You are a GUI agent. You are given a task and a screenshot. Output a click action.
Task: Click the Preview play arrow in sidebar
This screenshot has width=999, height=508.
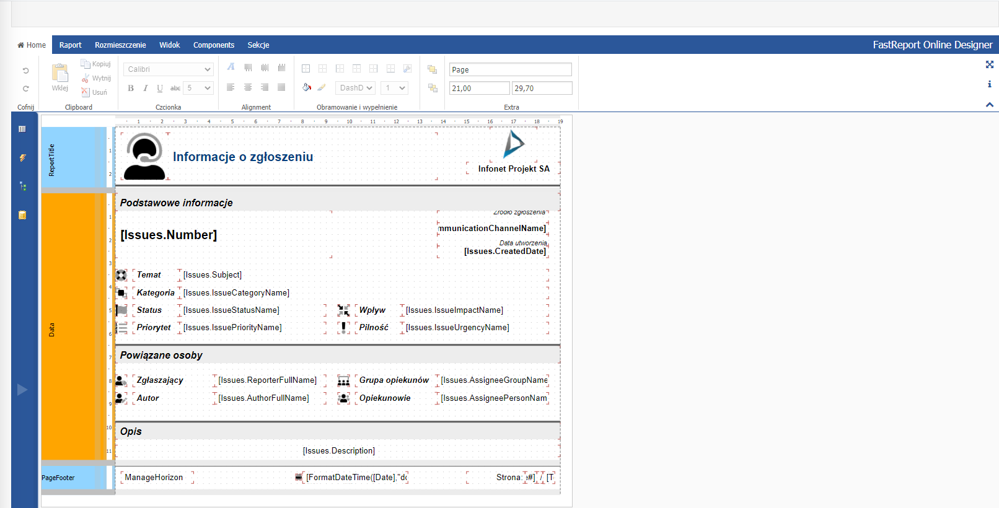point(22,390)
